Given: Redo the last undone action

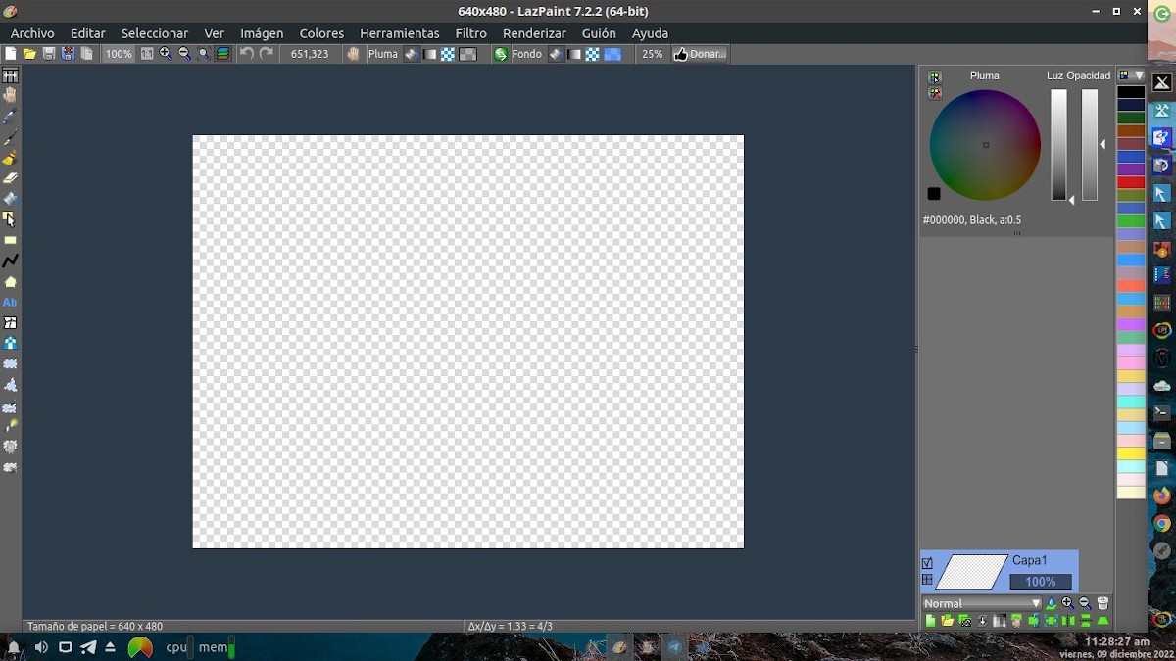Looking at the screenshot, I should coord(266,54).
